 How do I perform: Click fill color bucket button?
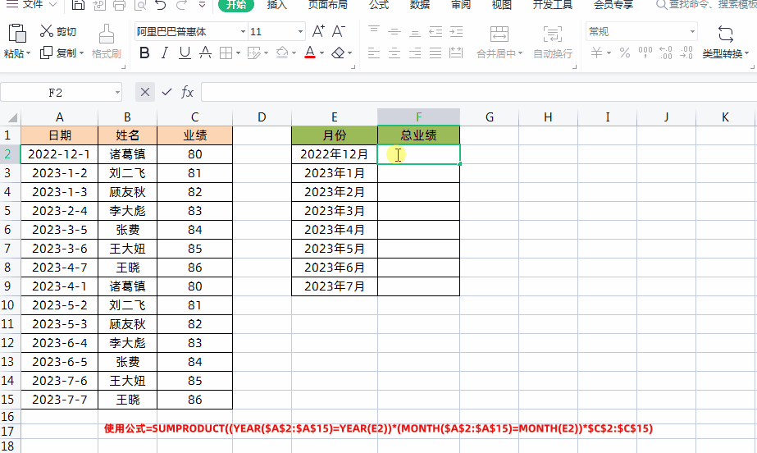pyautogui.click(x=282, y=53)
